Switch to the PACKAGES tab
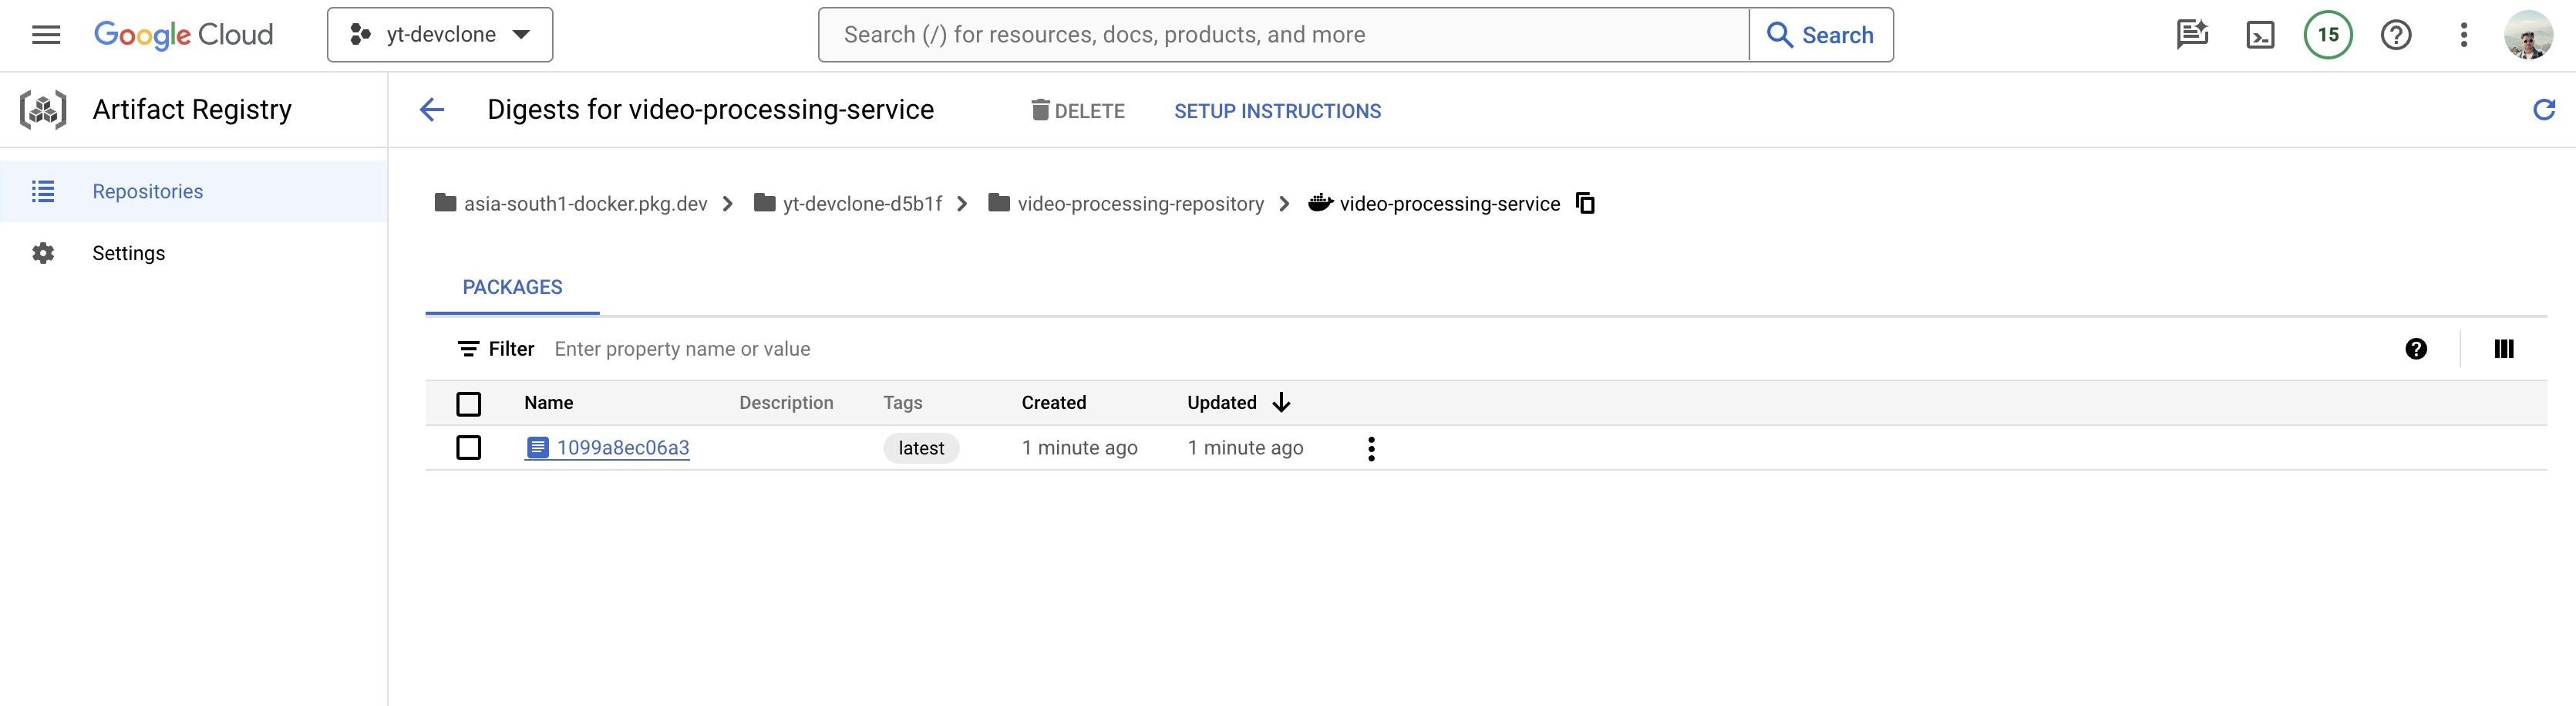The width and height of the screenshot is (2576, 706). (x=512, y=287)
